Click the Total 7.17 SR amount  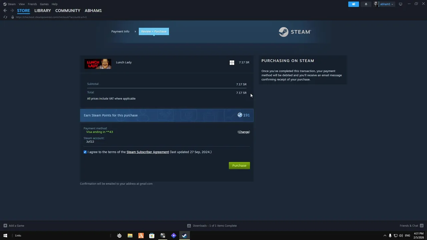(x=241, y=93)
